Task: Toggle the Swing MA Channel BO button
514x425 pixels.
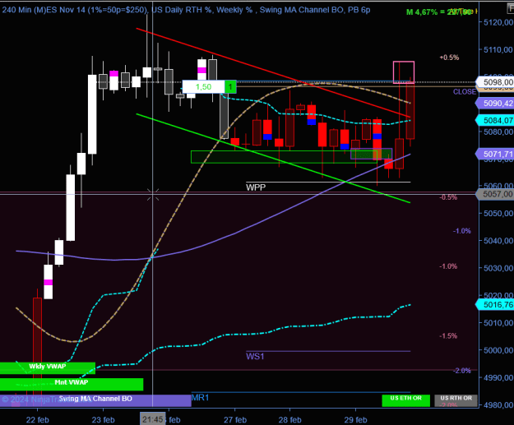Action: click(x=95, y=400)
